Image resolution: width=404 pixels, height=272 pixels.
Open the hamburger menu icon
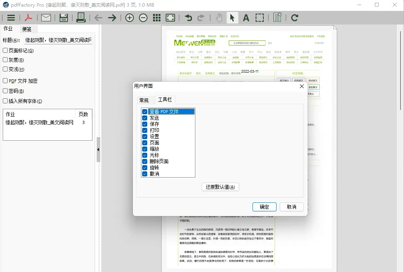point(11,18)
